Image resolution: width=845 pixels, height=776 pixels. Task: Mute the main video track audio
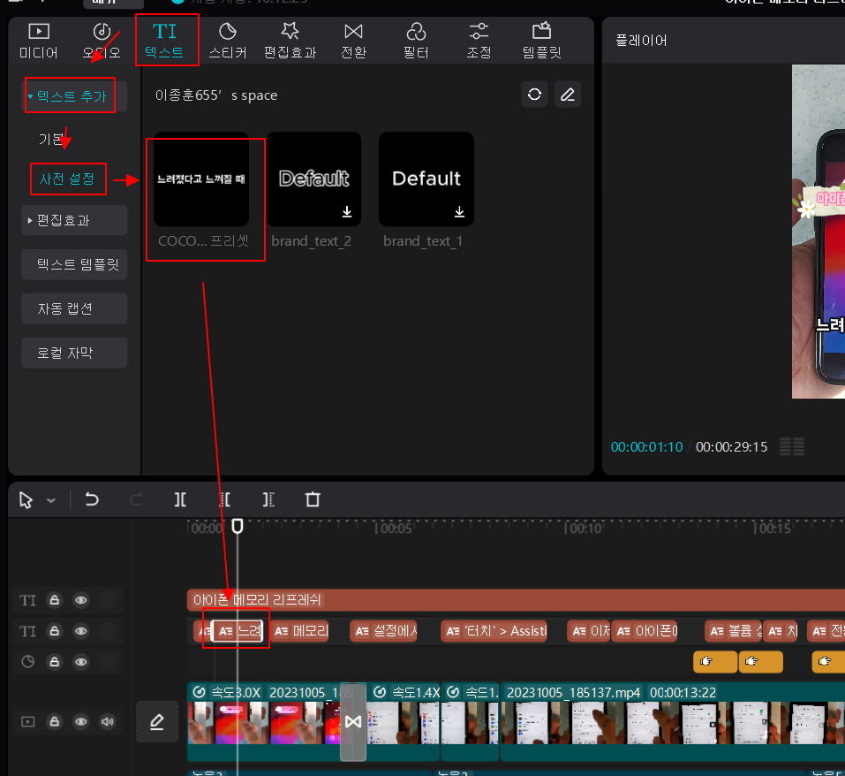(x=107, y=721)
